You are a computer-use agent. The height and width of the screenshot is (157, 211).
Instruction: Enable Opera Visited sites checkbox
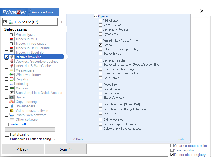(x=100, y=21)
